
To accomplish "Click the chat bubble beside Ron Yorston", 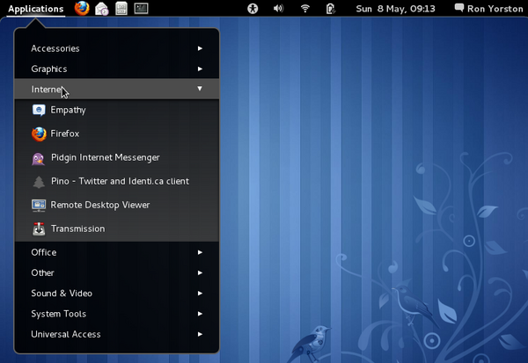I will 459,8.
